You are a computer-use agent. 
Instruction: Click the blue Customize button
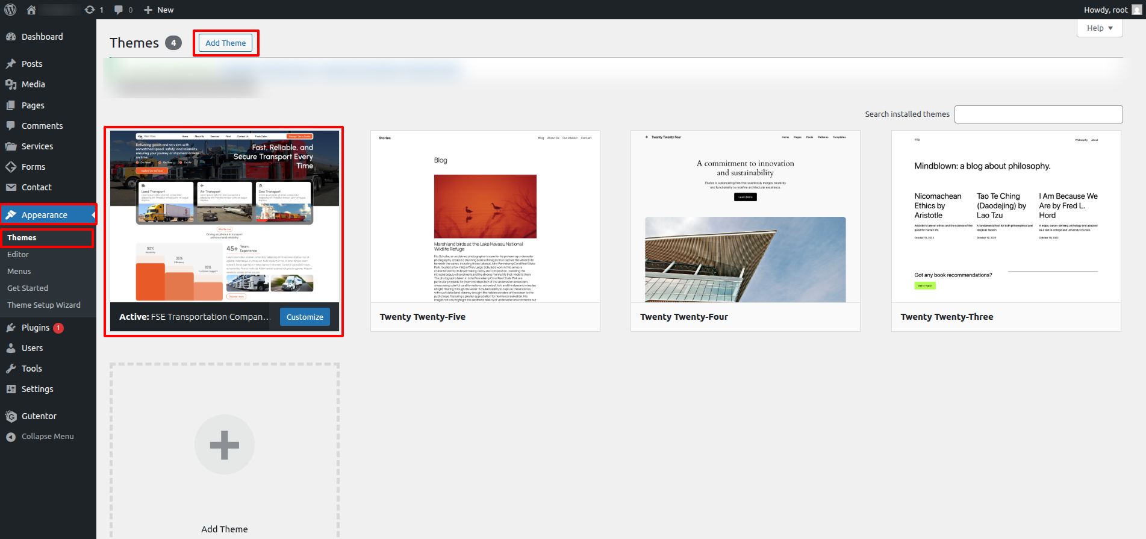(305, 317)
